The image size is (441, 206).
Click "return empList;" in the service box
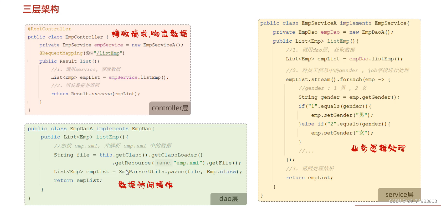pyautogui.click(x=309, y=178)
